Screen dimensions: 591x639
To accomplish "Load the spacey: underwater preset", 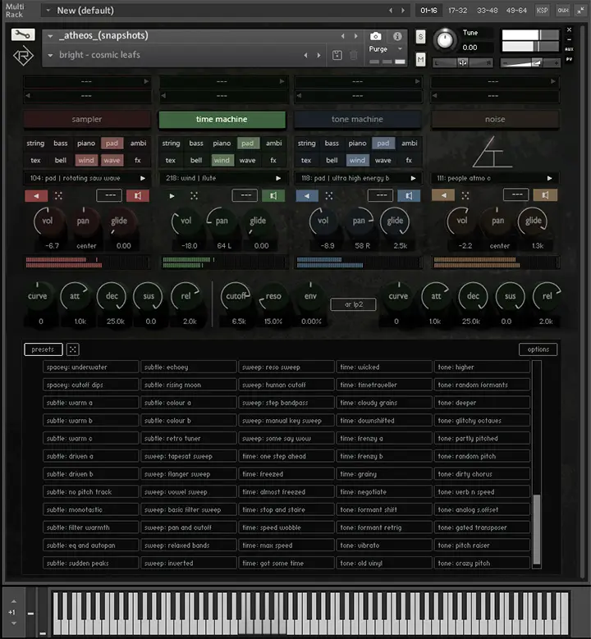I will (x=91, y=367).
